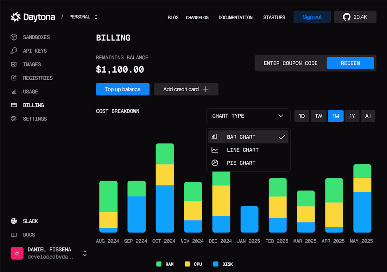This screenshot has width=387, height=272.
Task: Focus the Enter Coupon Code field
Action: coord(291,63)
